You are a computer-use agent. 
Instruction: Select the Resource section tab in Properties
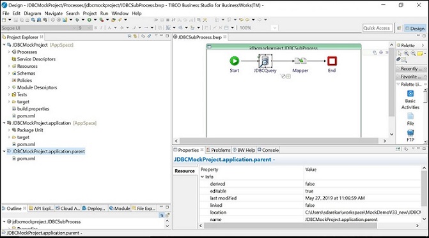pyautogui.click(x=185, y=171)
